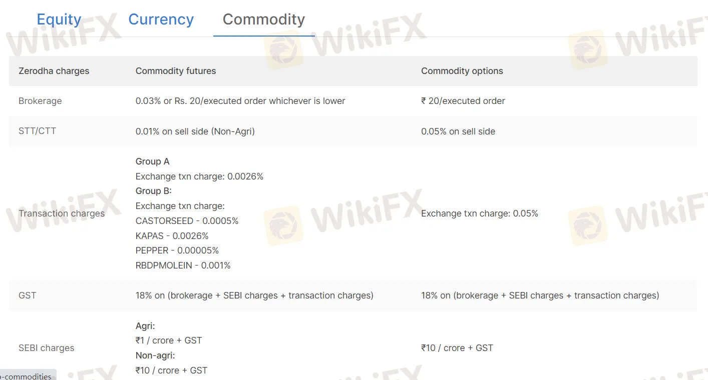
Task: Select the RBDPMOLEIN - 0.001% line
Action: click(x=183, y=265)
